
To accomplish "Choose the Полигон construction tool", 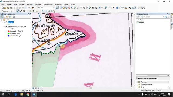I will click(x=153, y=82).
